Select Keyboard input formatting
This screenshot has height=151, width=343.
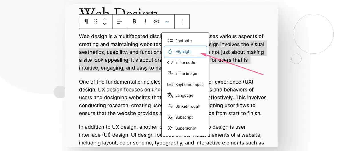coord(185,84)
